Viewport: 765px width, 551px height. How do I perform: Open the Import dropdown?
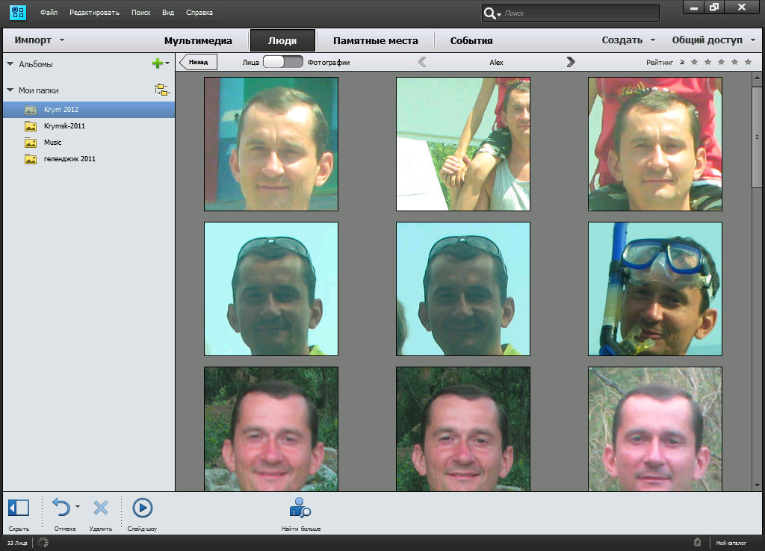tap(39, 40)
